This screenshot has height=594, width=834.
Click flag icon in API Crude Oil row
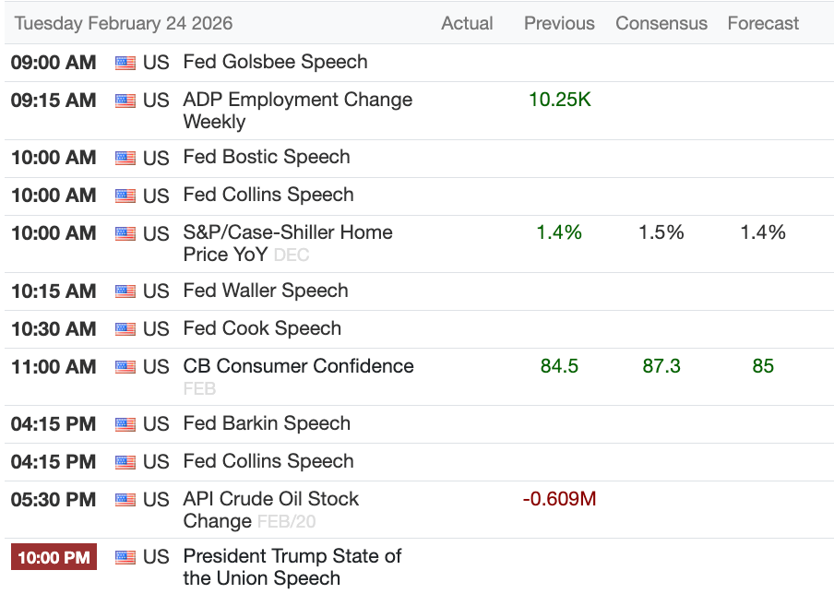coord(125,501)
